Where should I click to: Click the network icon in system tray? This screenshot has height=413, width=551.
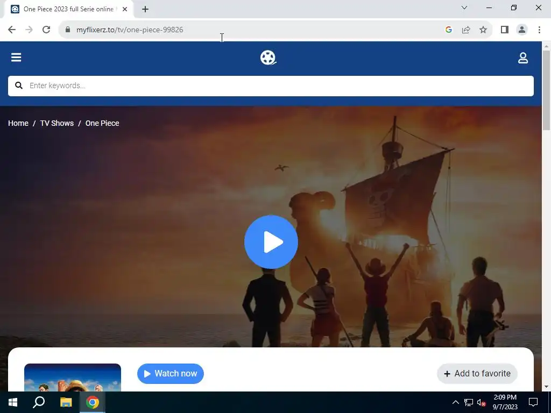click(469, 402)
